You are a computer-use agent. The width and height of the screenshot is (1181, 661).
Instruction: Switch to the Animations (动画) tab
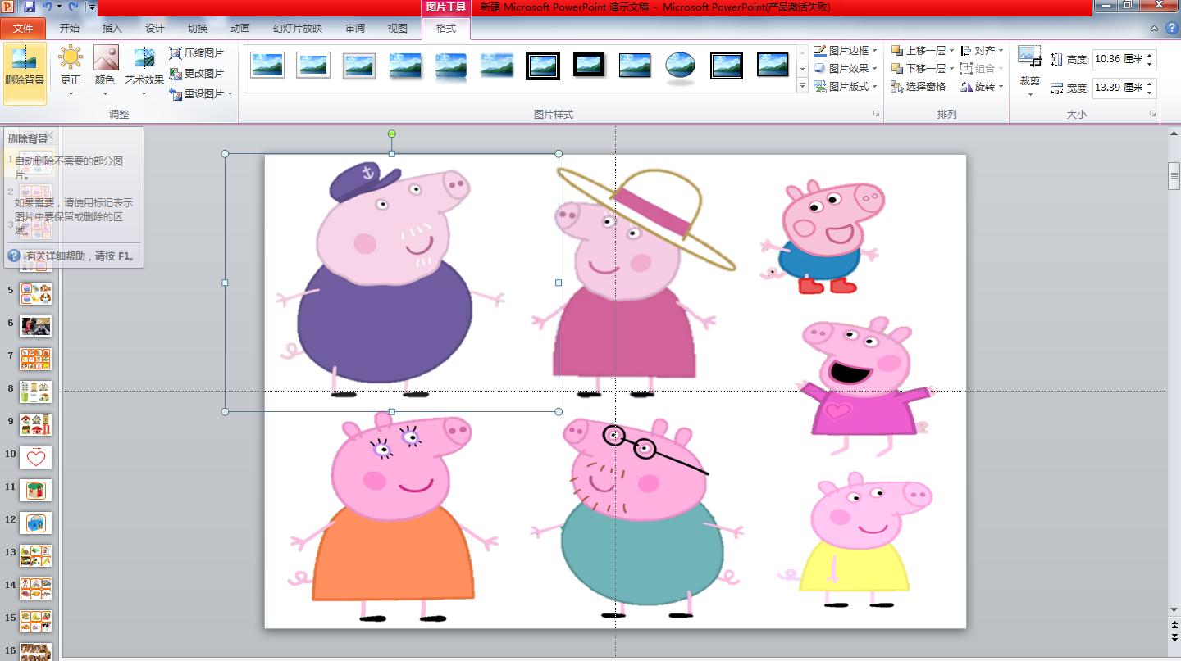tap(240, 29)
